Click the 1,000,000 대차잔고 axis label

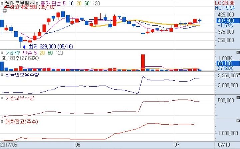[228, 133]
